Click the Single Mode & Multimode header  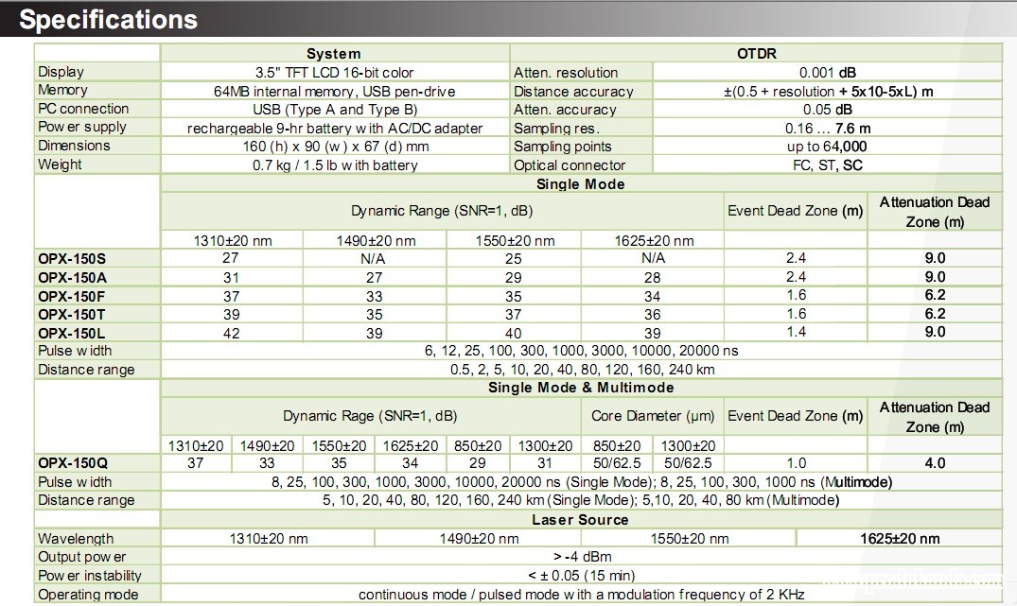(581, 388)
